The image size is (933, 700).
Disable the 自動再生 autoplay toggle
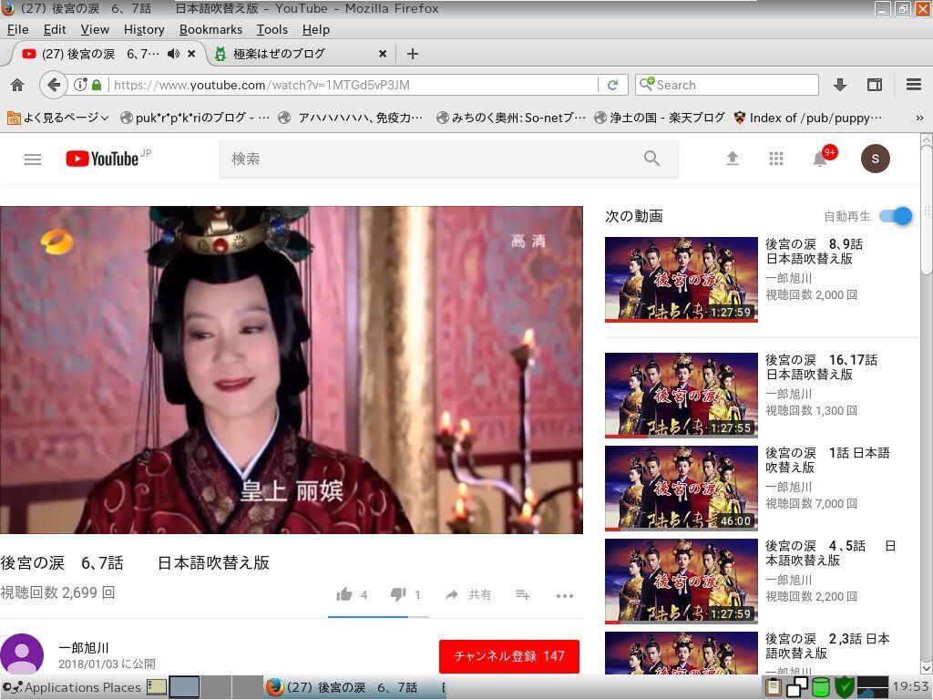click(x=895, y=216)
